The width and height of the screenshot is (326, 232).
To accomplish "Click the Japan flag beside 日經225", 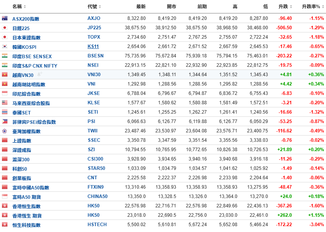I will tap(5, 28).
